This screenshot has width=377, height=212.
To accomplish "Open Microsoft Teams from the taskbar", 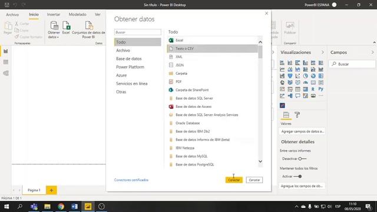I will pos(34,207).
